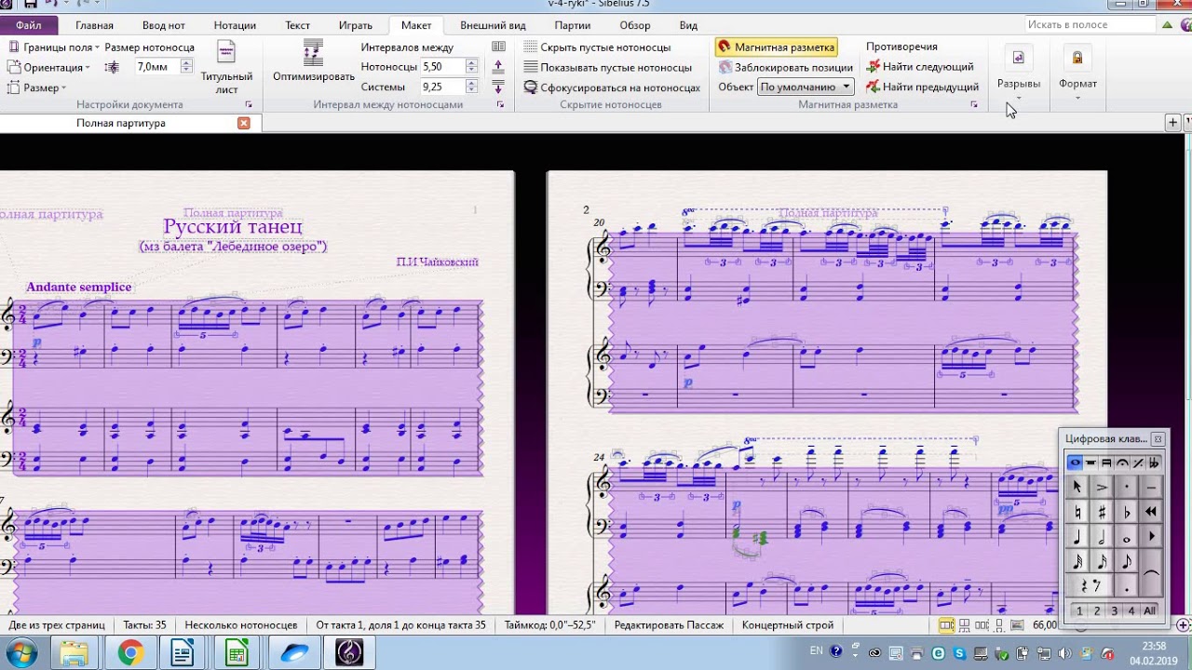Open the keypad double-flat accidentals tab

(x=1153, y=462)
